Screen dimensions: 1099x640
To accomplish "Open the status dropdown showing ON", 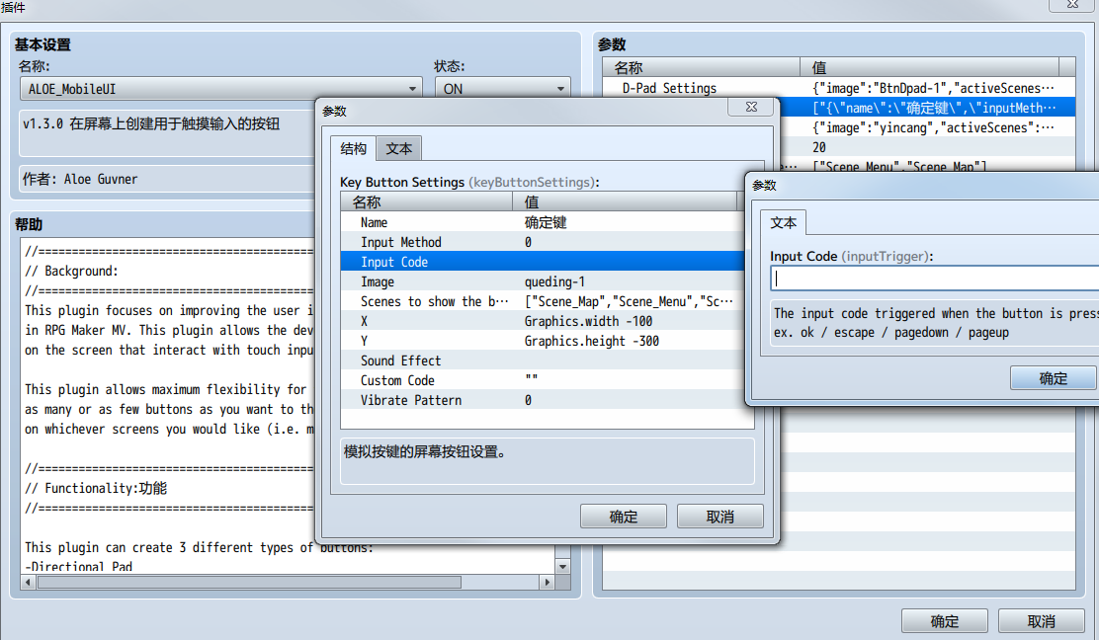I will 502,89.
